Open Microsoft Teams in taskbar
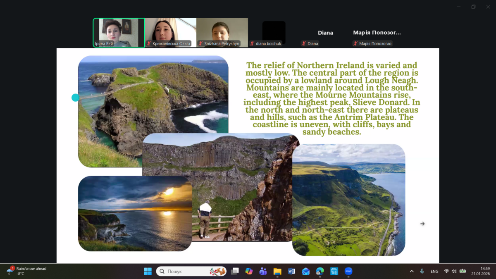This screenshot has height=279, width=496. [263, 272]
